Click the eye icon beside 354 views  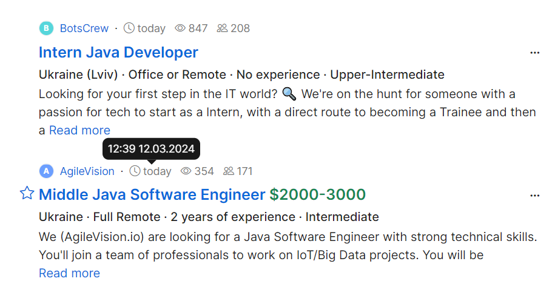click(186, 171)
